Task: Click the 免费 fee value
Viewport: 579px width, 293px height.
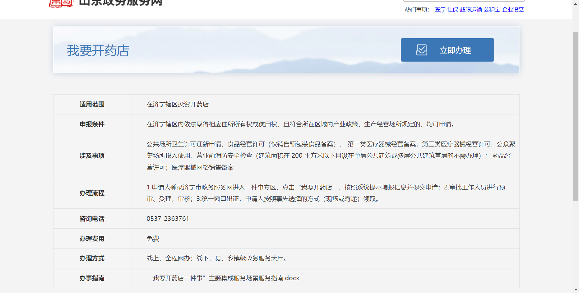Action: pos(153,239)
